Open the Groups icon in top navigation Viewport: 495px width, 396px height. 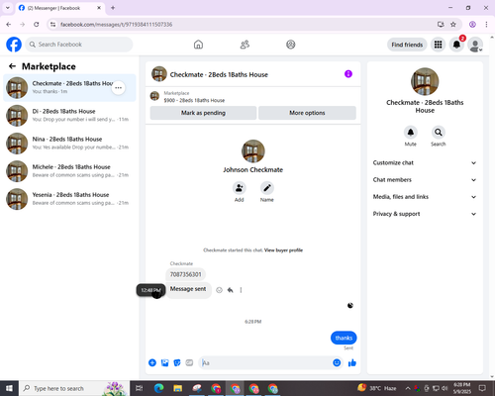click(x=291, y=45)
